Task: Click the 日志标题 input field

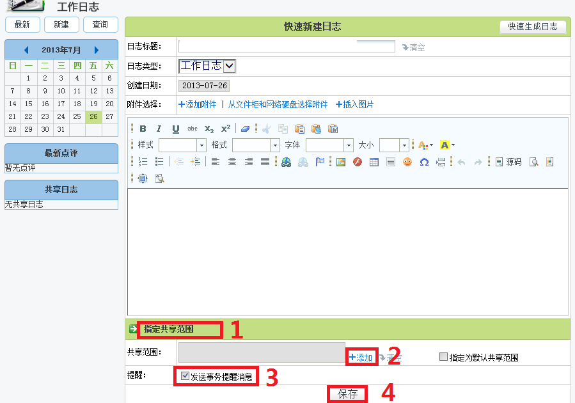Action: pos(287,46)
